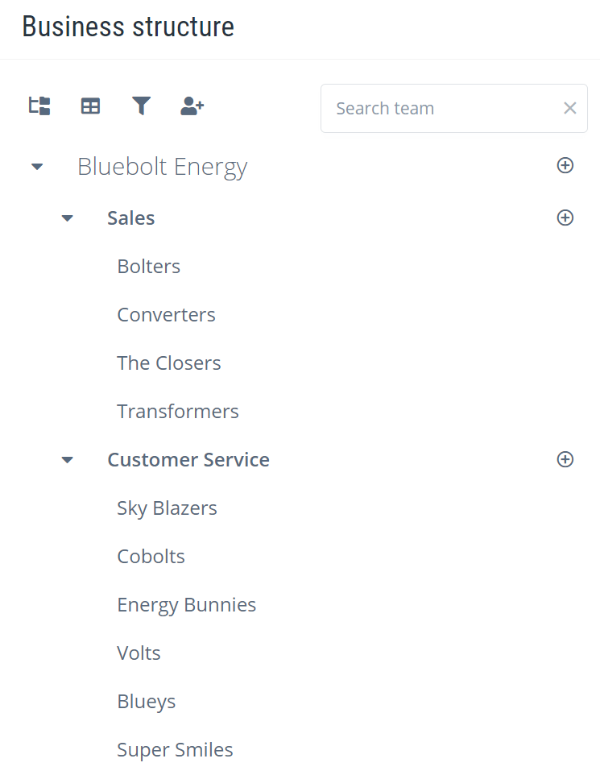Click the plus icon beside Customer Service
Viewport: 600px width, 771px height.
click(565, 459)
